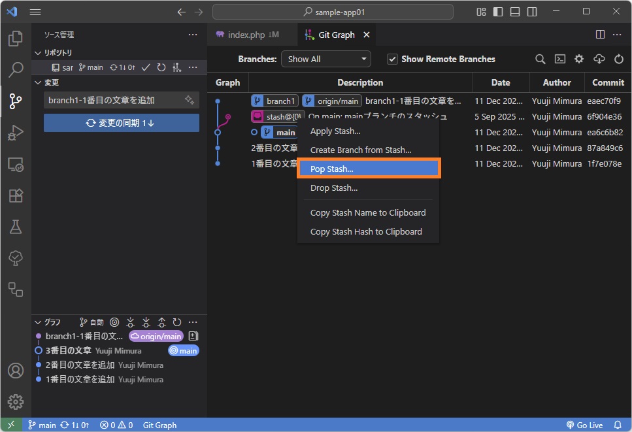Open the Testing flask view
Screen dimensions: 632x432
coord(16,227)
